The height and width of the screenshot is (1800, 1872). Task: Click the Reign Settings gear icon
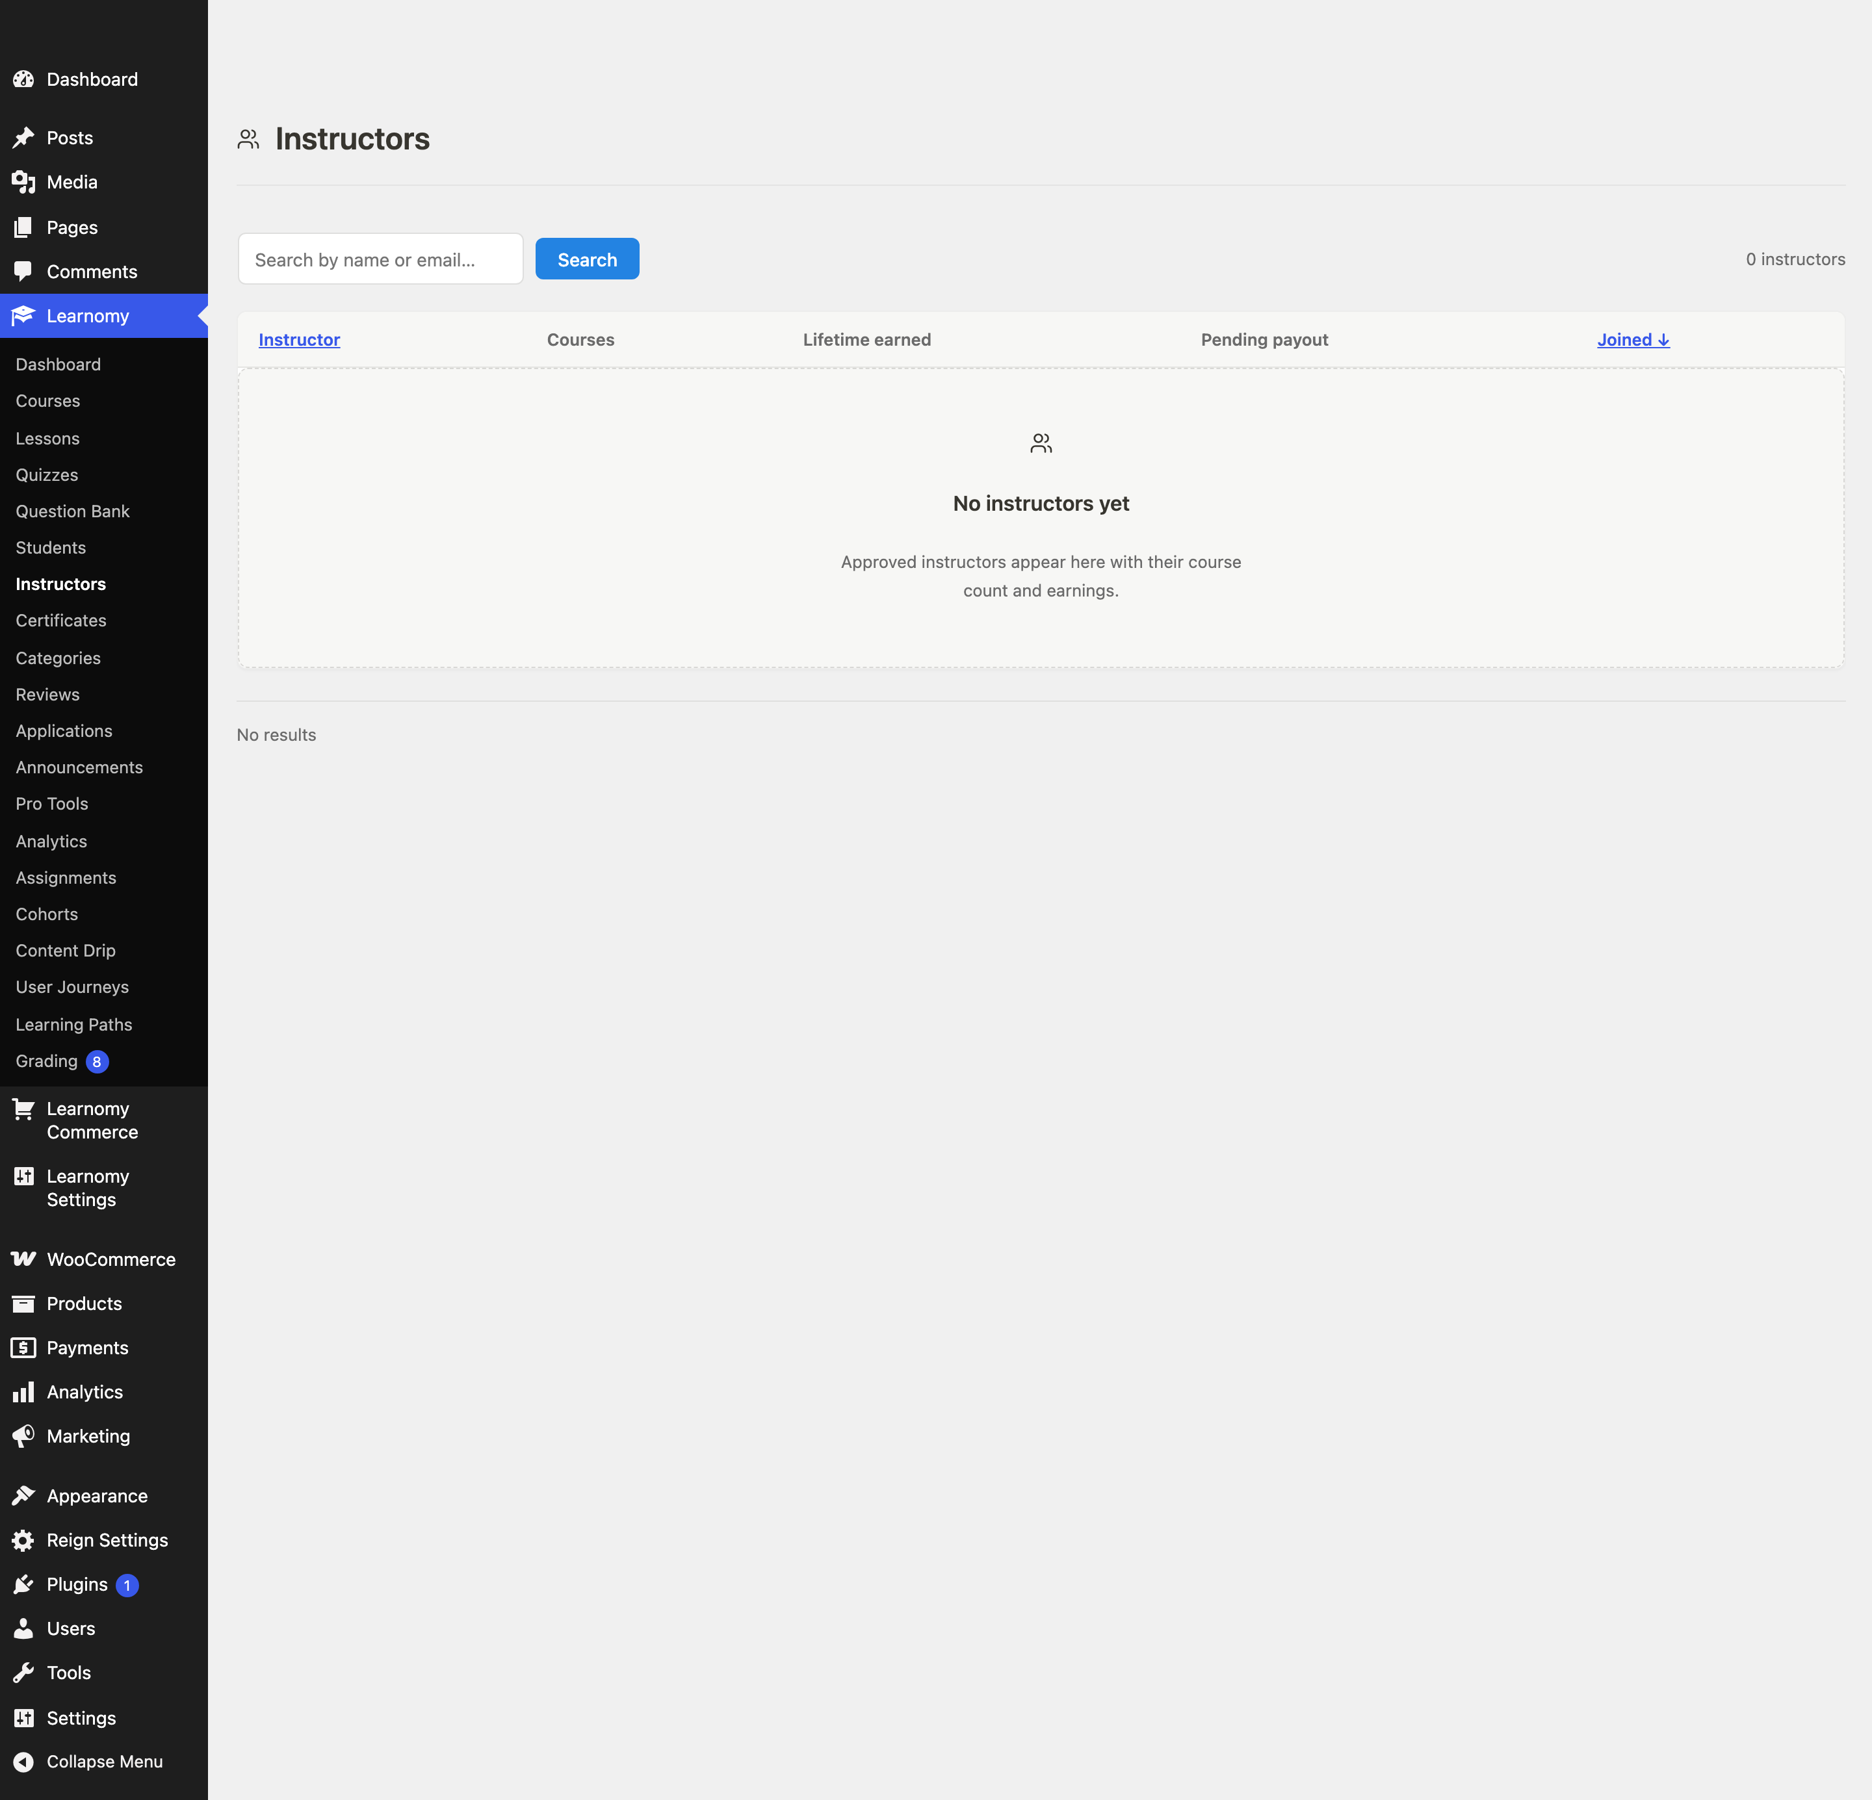pyautogui.click(x=23, y=1540)
